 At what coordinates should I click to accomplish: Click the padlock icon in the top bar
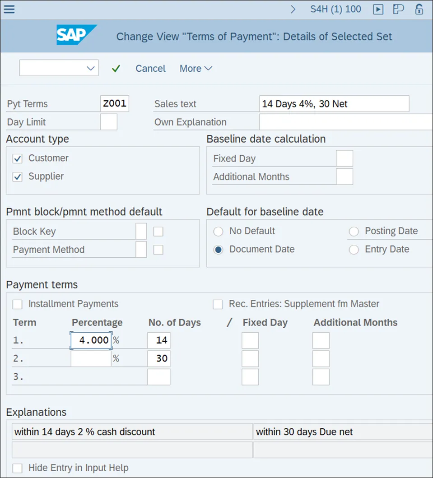(419, 9)
